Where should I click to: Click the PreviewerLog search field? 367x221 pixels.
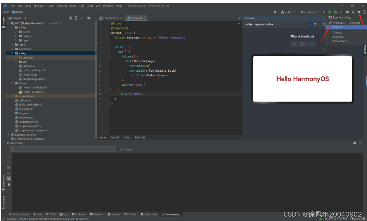(63, 149)
